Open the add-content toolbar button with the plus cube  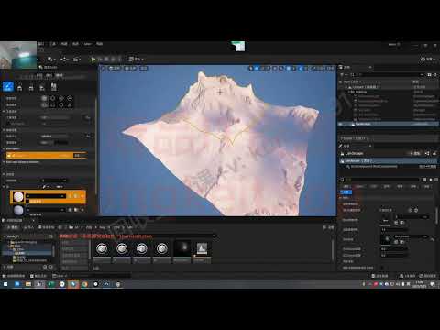(x=51, y=60)
